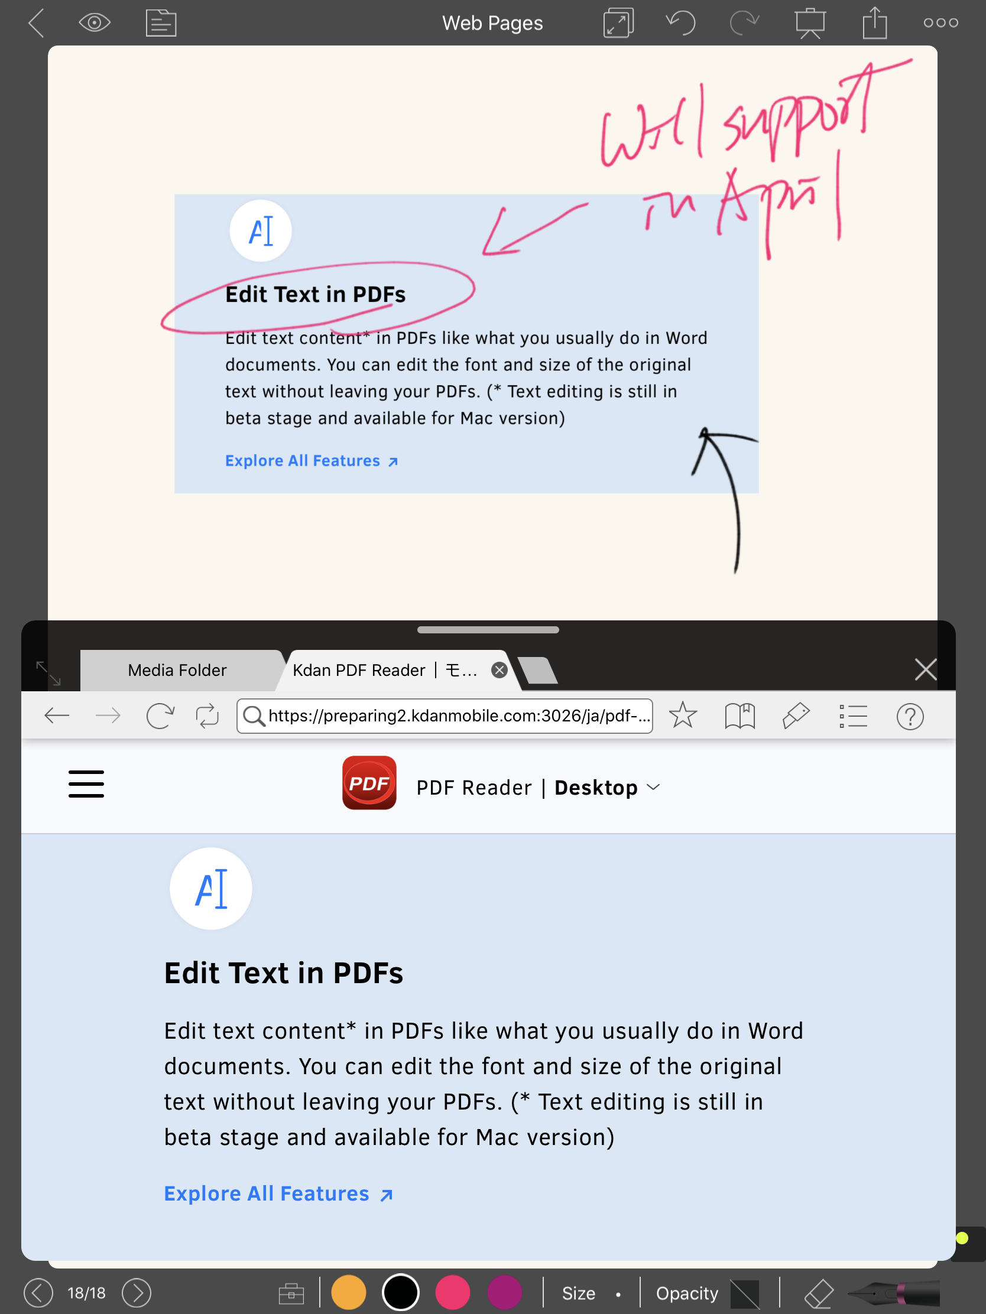Redo the last stroke
The height and width of the screenshot is (1314, 986).
point(744,23)
